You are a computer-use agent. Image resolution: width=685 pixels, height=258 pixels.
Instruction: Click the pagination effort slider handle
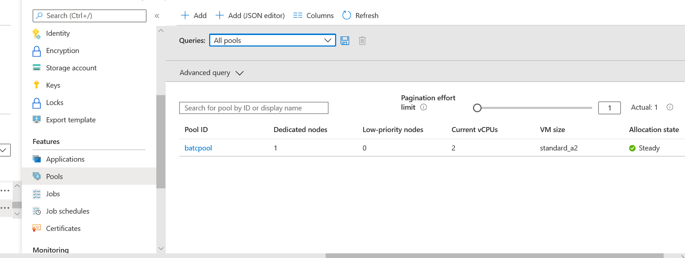tap(477, 108)
